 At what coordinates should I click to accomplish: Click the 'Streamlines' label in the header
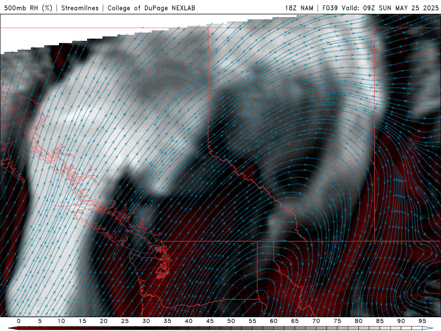tap(80, 8)
